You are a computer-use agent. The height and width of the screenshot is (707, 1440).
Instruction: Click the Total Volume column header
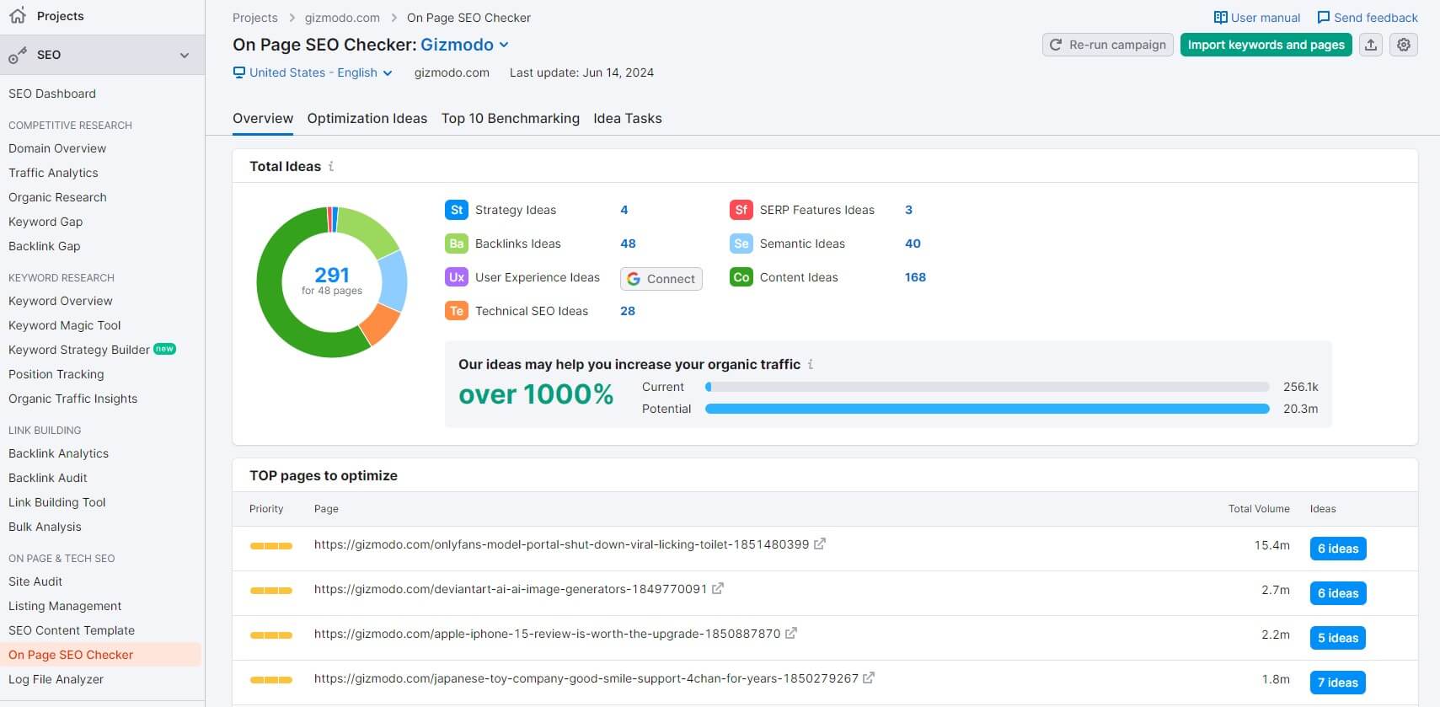point(1259,509)
